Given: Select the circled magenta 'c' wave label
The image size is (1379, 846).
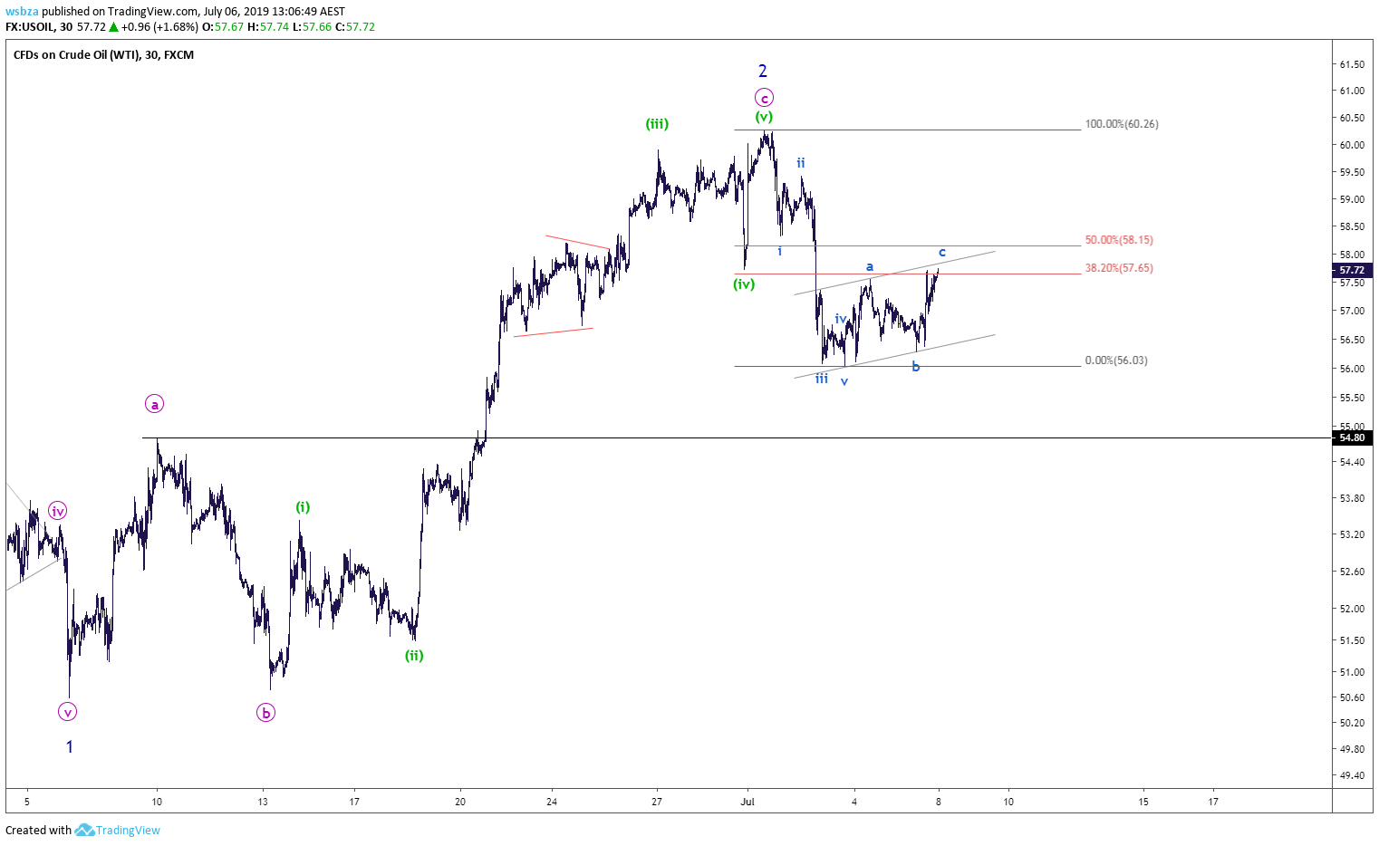Looking at the screenshot, I should click(x=764, y=98).
